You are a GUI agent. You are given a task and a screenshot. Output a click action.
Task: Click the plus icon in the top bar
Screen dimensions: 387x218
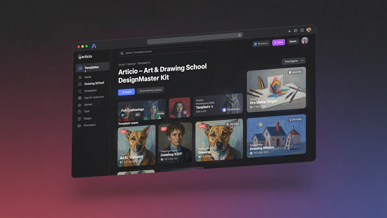(x=289, y=31)
